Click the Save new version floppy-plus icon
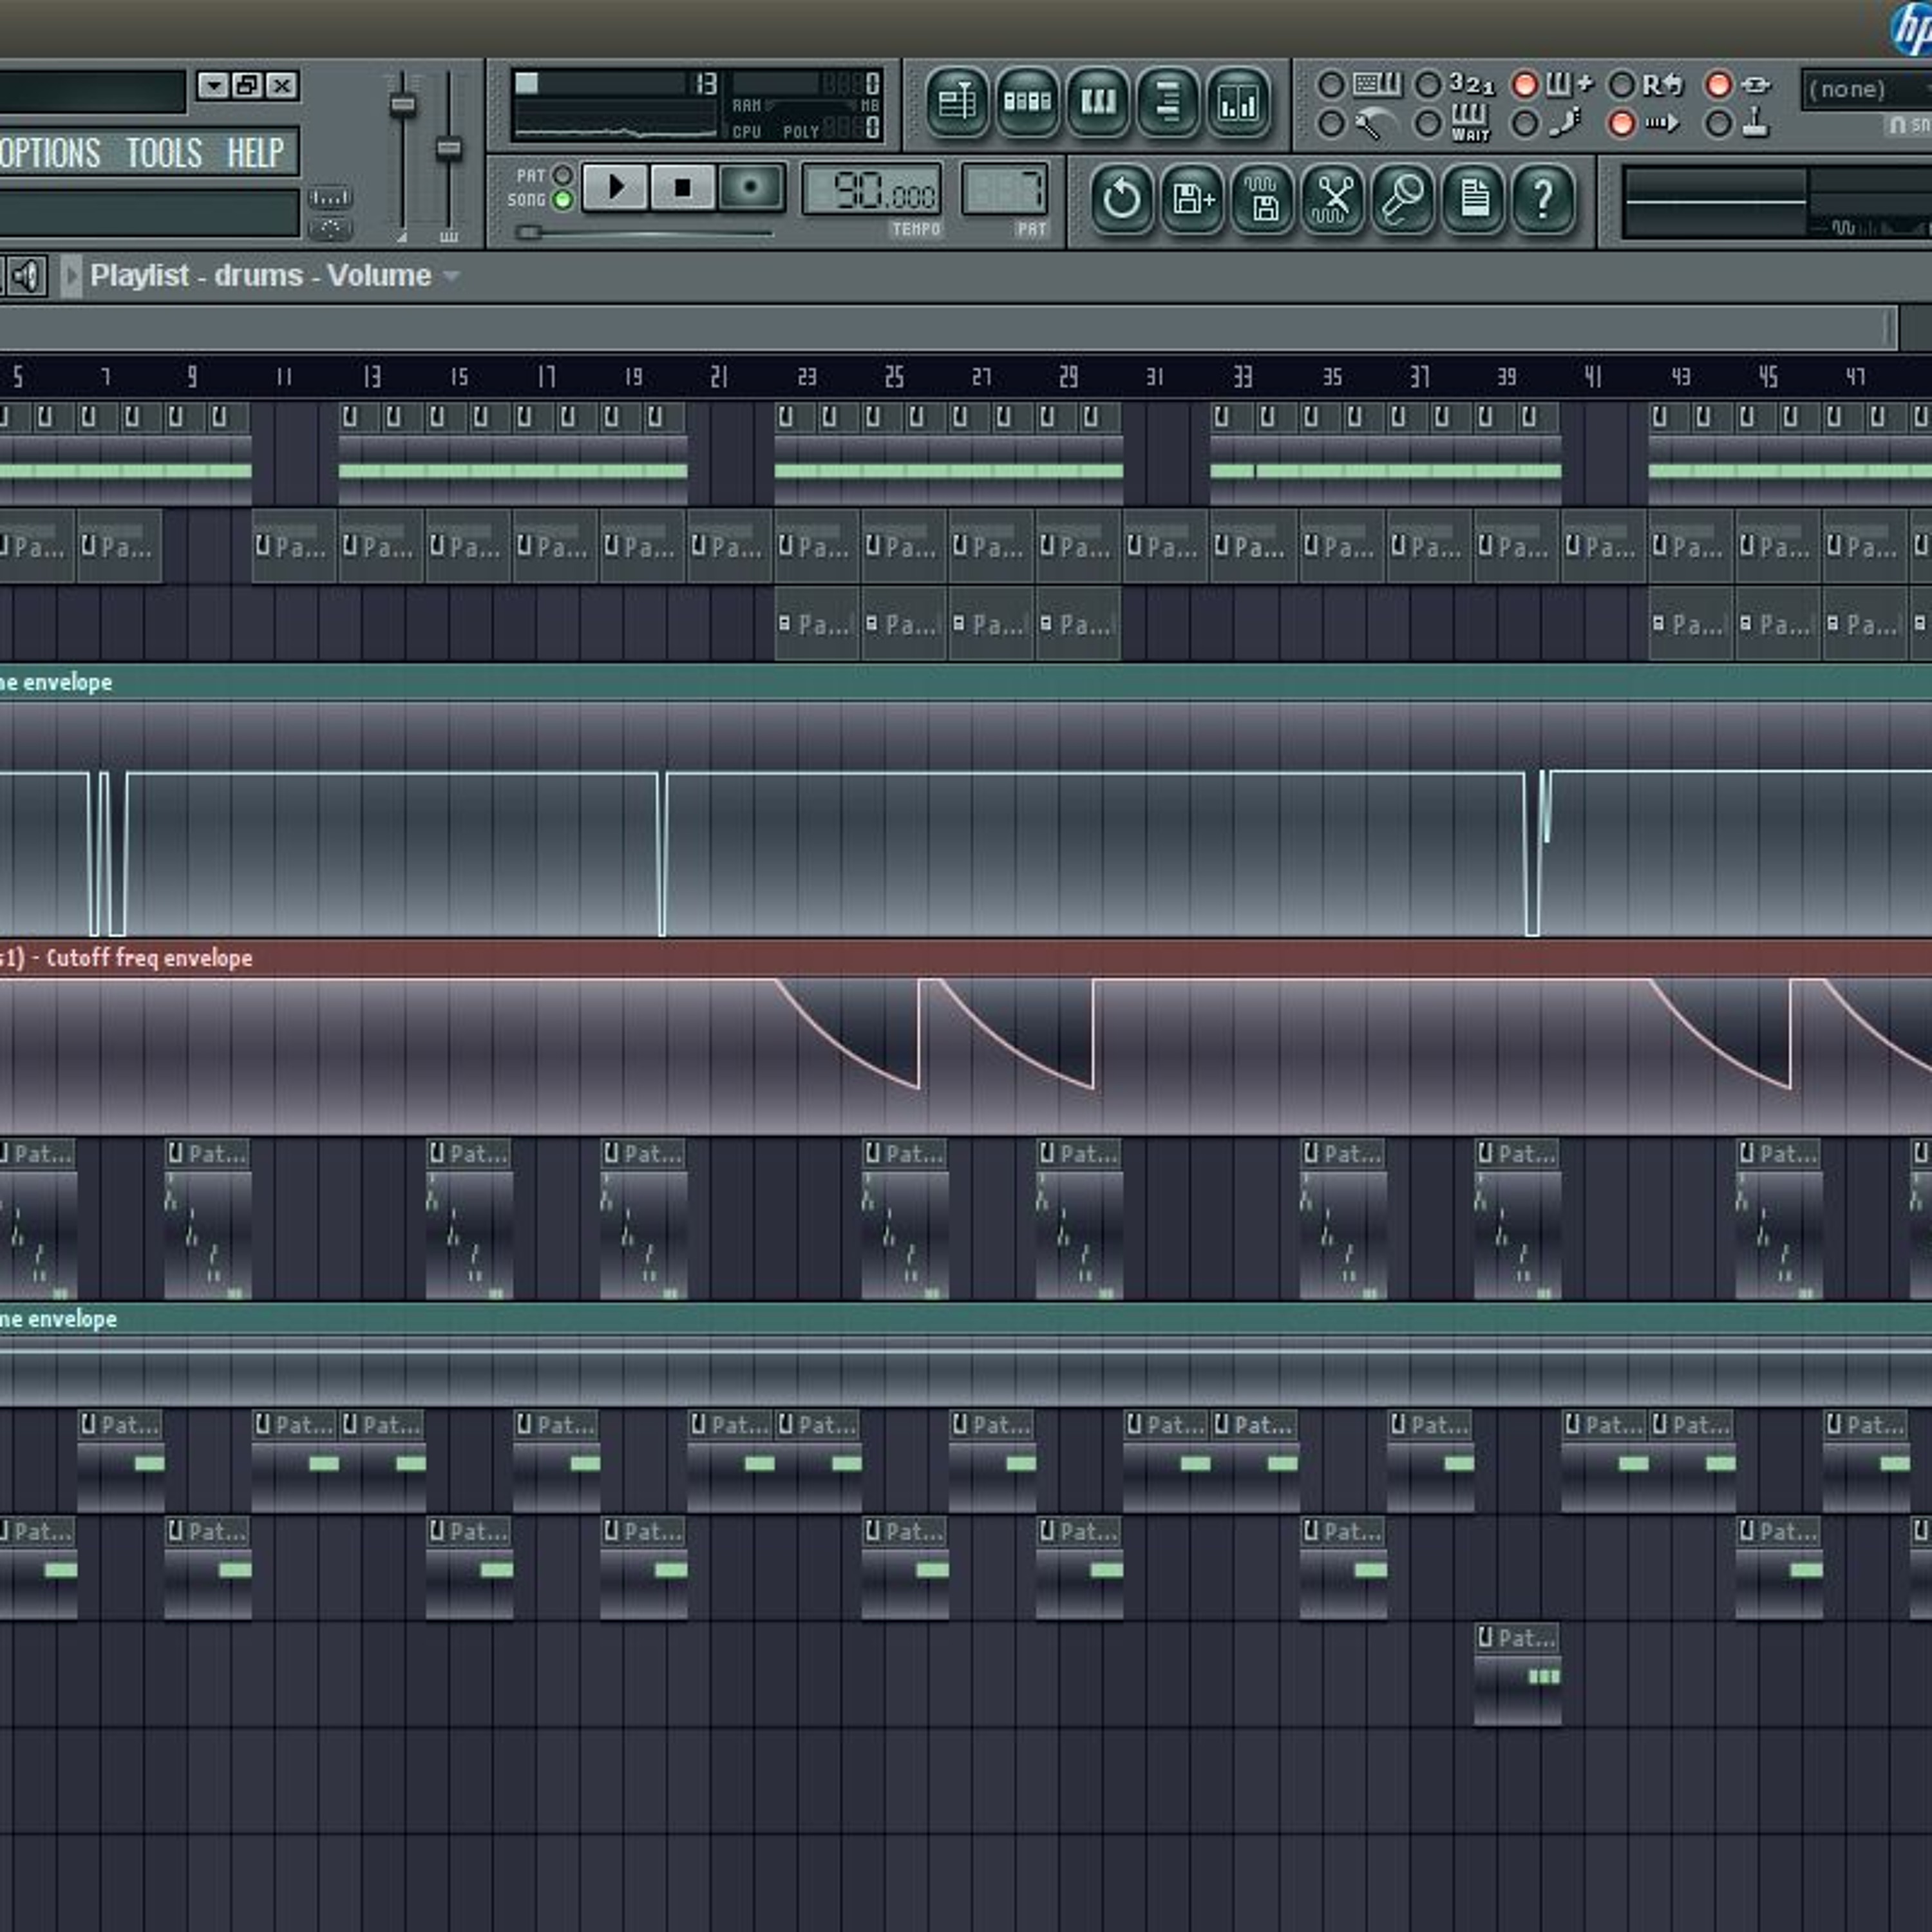1932x1932 pixels. click(1192, 199)
